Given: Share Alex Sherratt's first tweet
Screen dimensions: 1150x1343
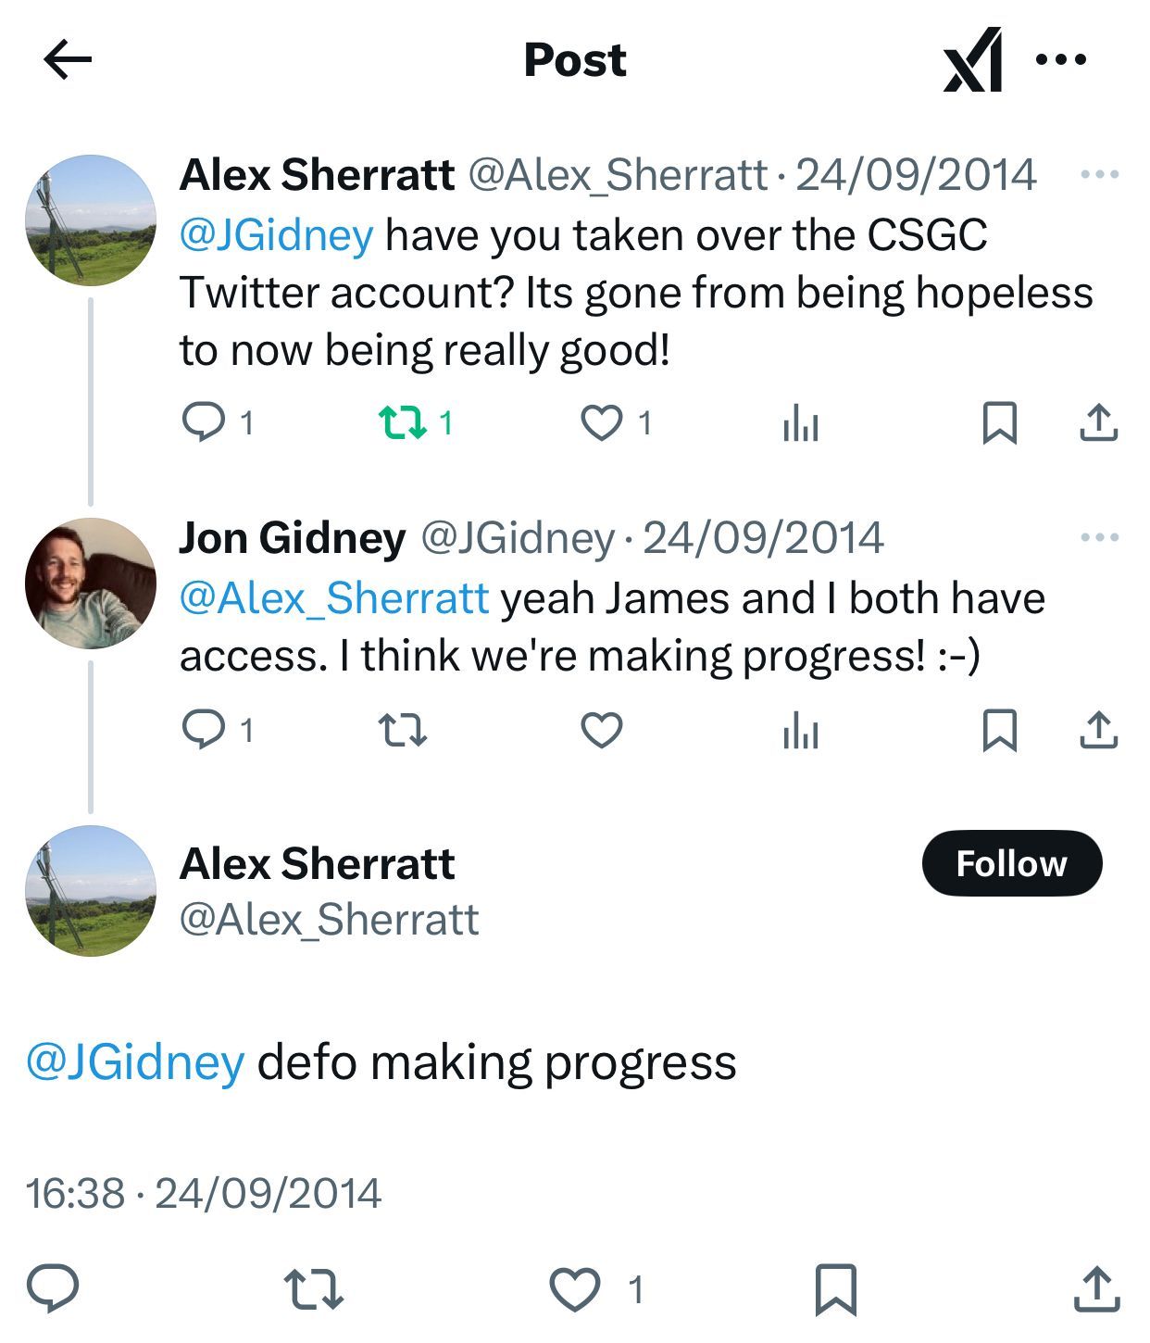Looking at the screenshot, I should (x=1099, y=423).
